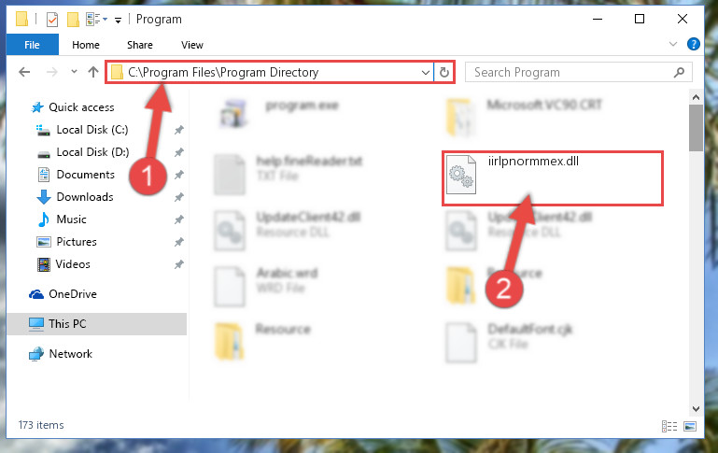Toggle pin next to Videos
Viewport: 718px width, 453px height.
[x=179, y=264]
